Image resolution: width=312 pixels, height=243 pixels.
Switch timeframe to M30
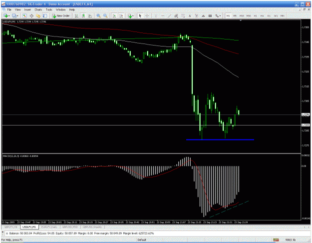pyautogui.click(x=249, y=15)
